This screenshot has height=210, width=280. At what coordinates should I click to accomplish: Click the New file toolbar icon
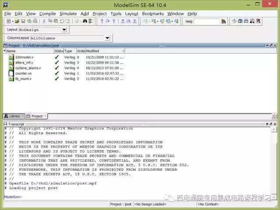(x=9, y=21)
